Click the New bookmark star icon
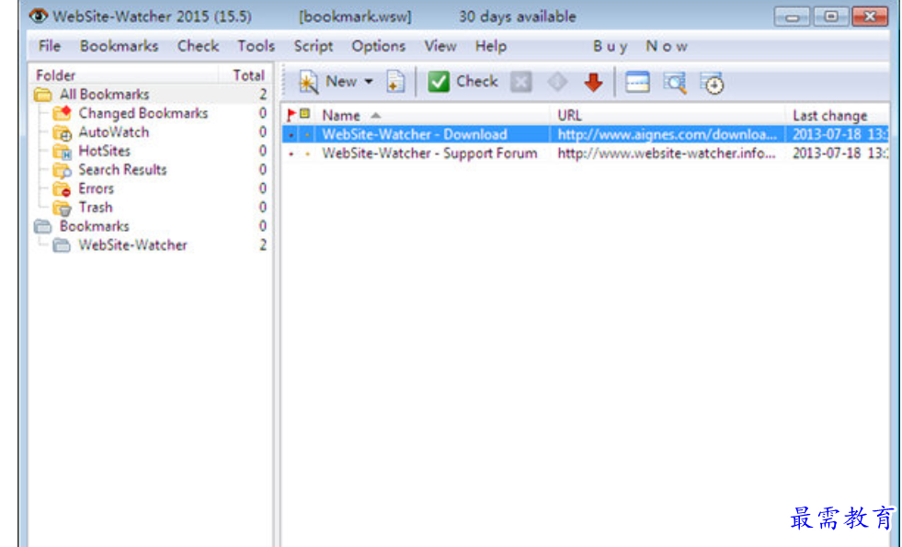 coord(308,83)
